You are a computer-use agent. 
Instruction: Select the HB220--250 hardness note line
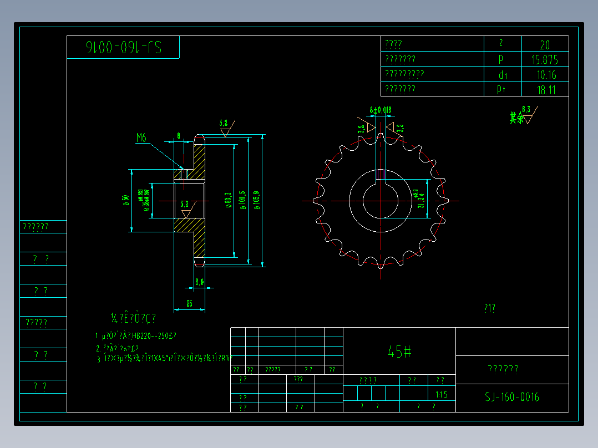tap(136, 336)
